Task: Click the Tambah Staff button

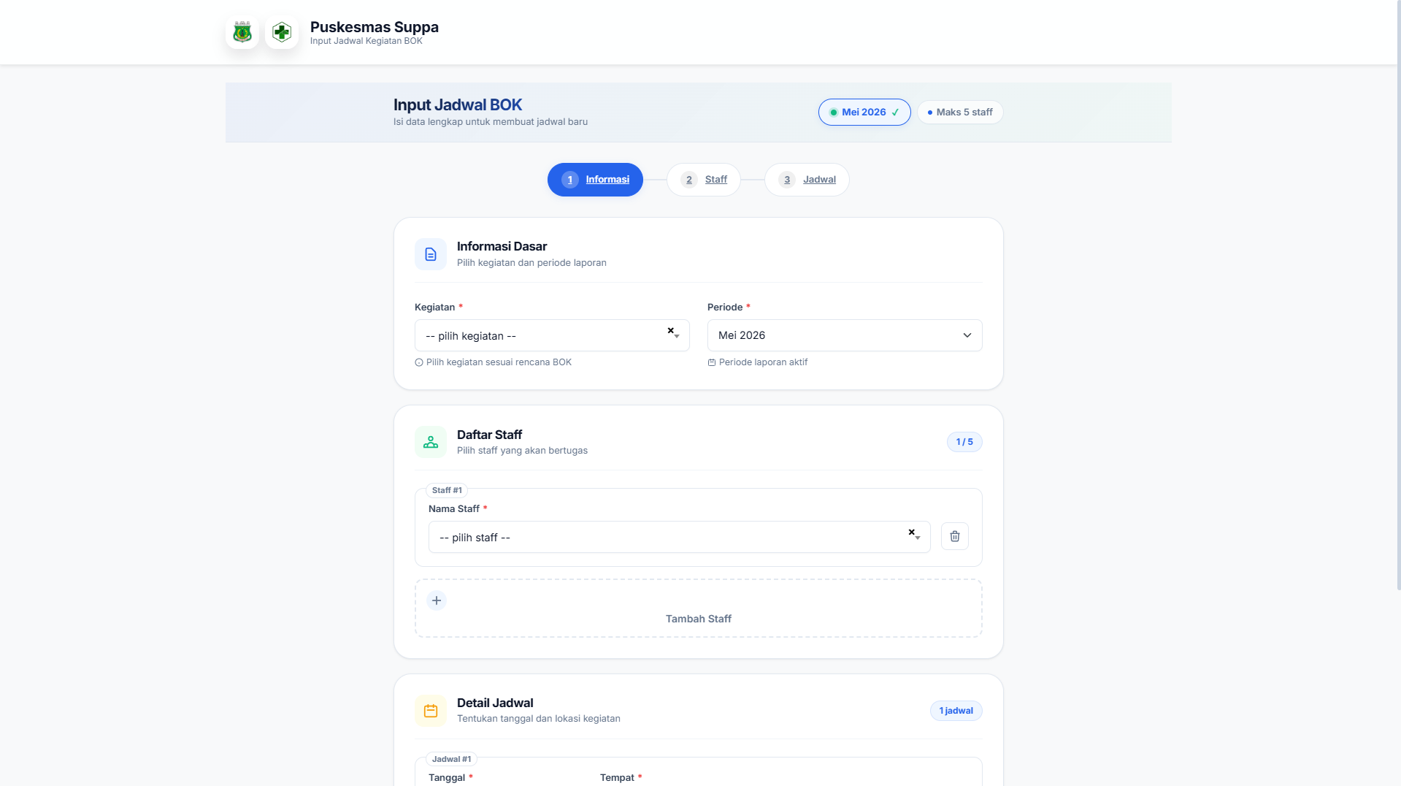Action: pos(699,608)
